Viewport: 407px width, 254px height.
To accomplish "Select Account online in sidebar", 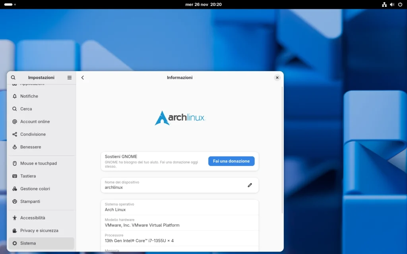I will coord(35,122).
